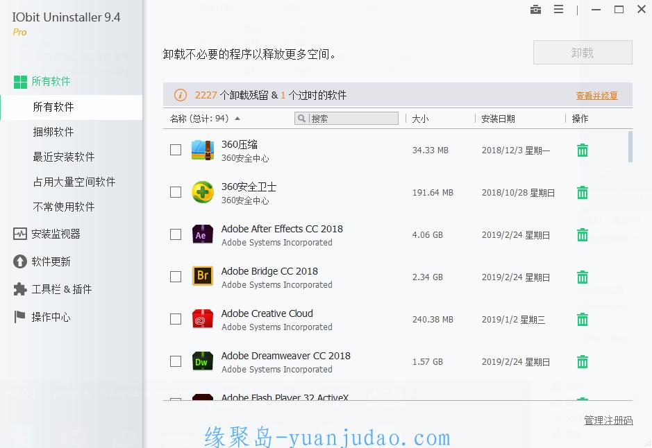Open the 捆绑软件 list
This screenshot has height=448, width=652.
53,132
